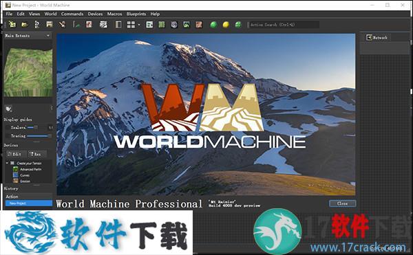Click the red picture icon left of checkerboard
This screenshot has height=255, width=413.
[x=89, y=25]
